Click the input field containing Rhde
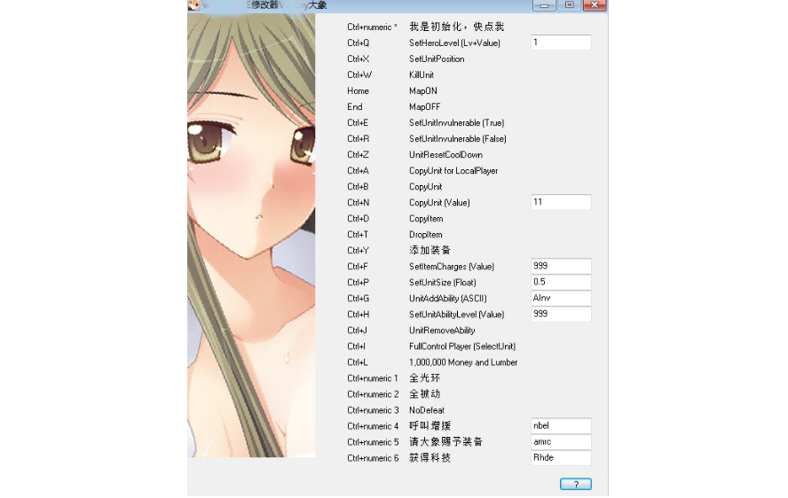This screenshot has height=498, width=788. pyautogui.click(x=561, y=458)
